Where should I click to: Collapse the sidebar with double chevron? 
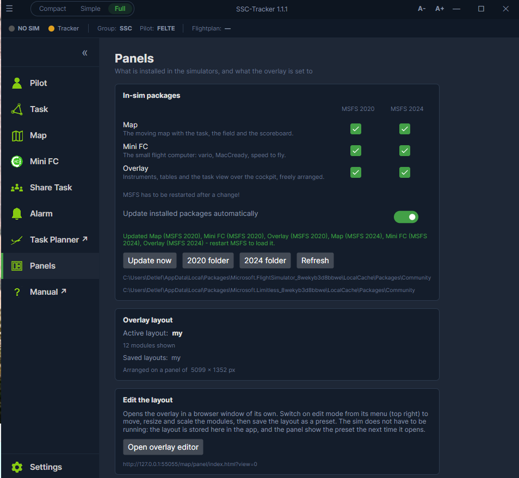point(85,53)
